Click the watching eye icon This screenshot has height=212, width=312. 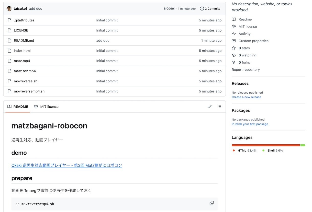(233, 55)
